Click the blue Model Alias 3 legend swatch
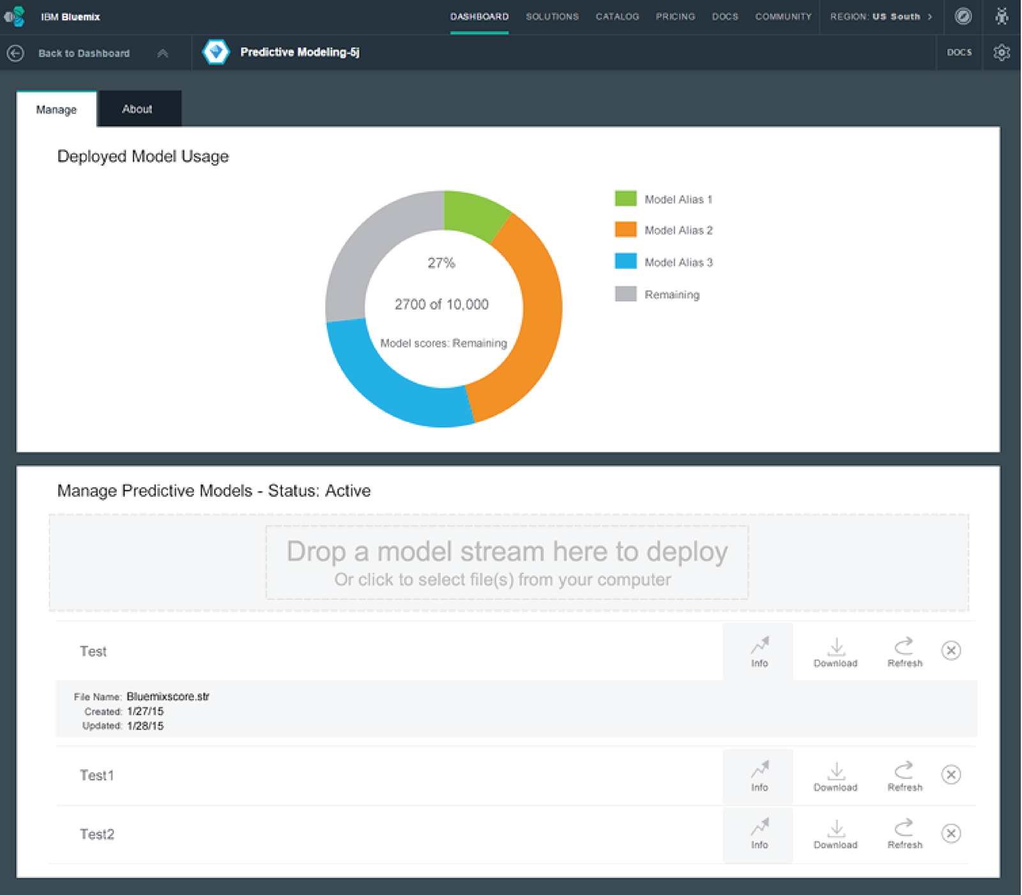Screen dimensions: 1022x895 pos(625,261)
